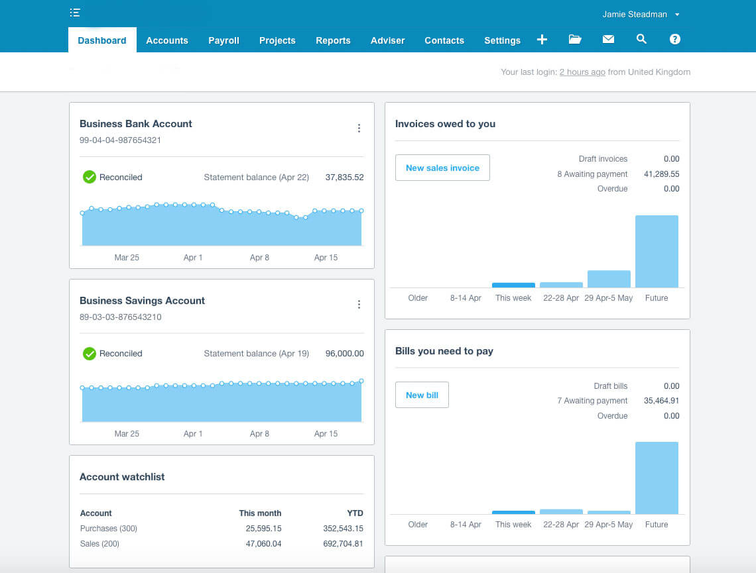756x573 pixels.
Task: Open the Files folder icon
Action: click(575, 40)
